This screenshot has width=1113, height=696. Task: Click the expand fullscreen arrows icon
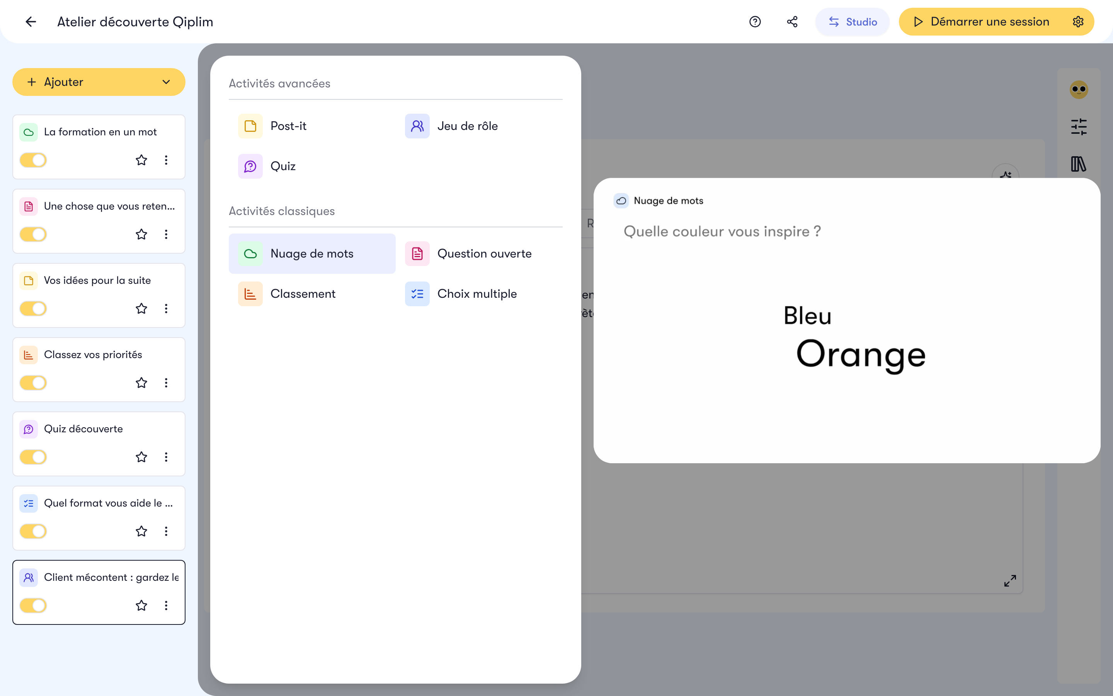pos(1010,580)
